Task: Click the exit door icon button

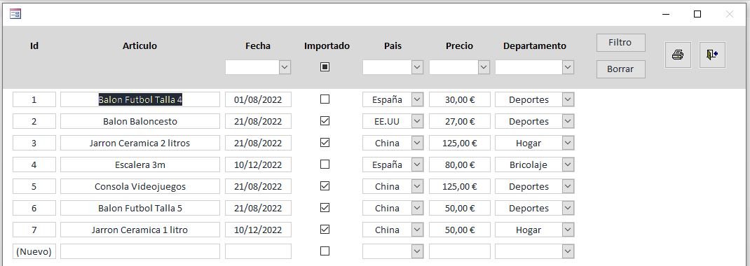Action: (712, 55)
